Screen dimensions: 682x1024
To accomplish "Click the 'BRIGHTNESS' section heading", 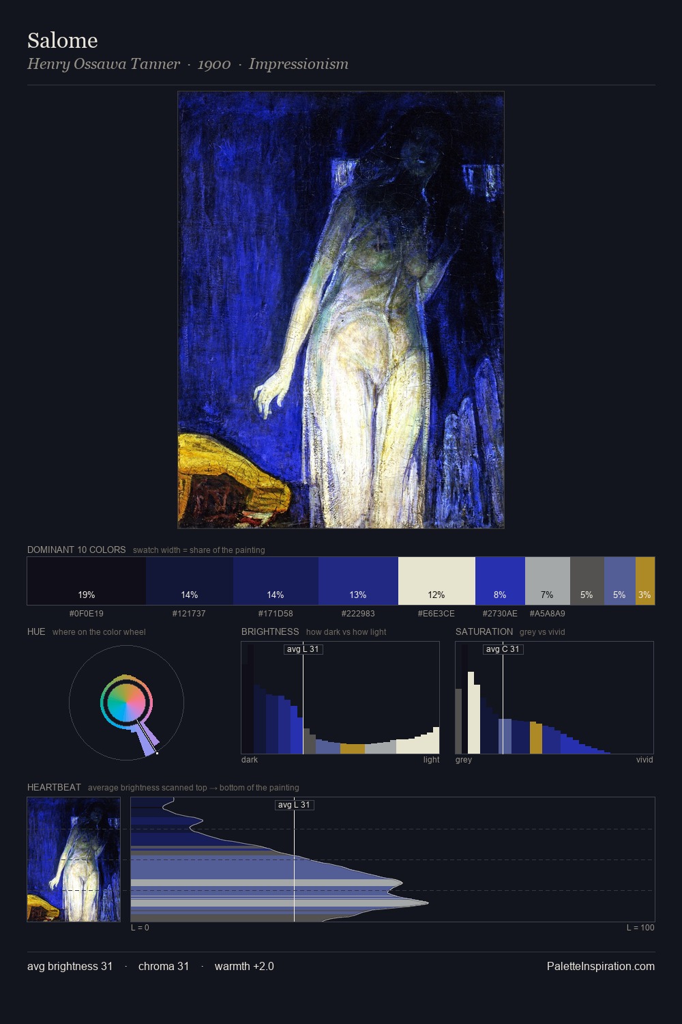I will [x=270, y=631].
